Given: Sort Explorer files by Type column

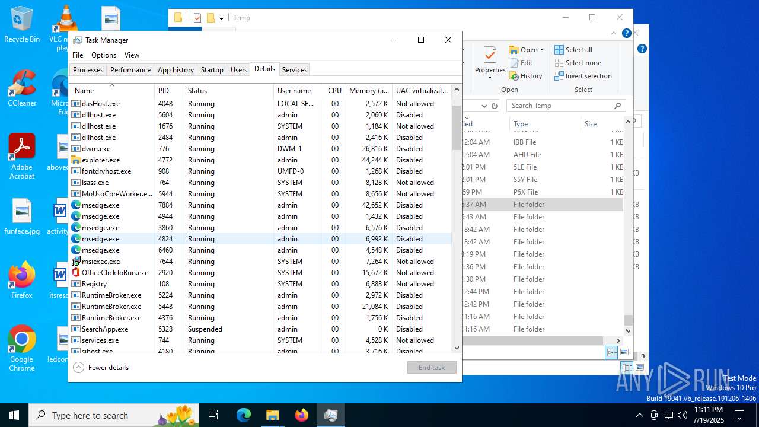Looking at the screenshot, I should pyautogui.click(x=544, y=124).
